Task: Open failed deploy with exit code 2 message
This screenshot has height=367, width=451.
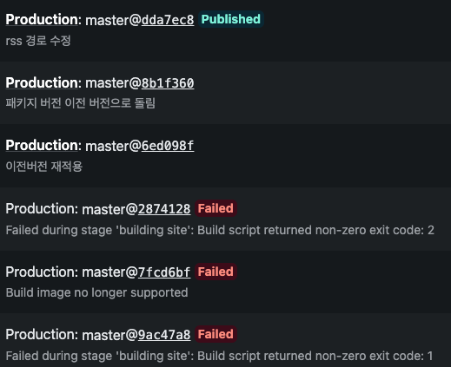Action: click(220, 230)
